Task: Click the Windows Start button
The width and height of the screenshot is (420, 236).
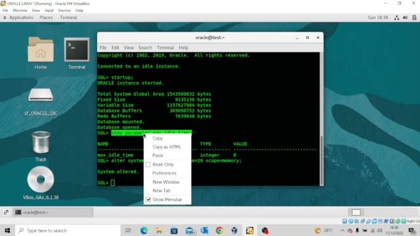Action: coord(7,230)
